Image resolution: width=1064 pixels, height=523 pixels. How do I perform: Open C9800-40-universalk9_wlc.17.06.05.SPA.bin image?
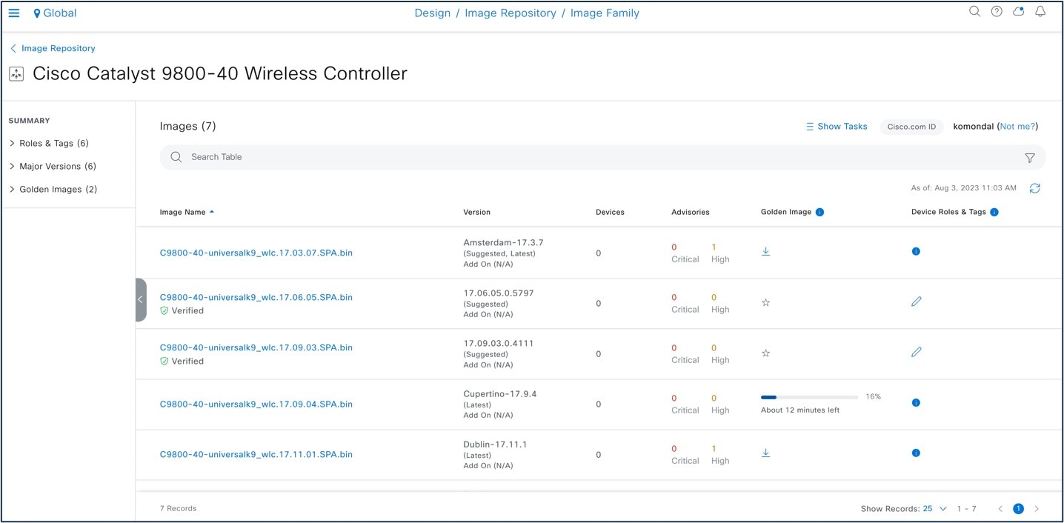click(x=256, y=298)
